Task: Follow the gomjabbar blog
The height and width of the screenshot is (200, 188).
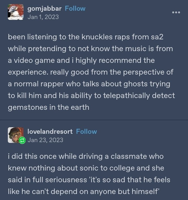Action: (75, 8)
